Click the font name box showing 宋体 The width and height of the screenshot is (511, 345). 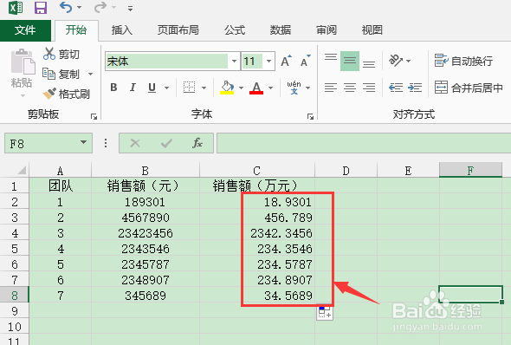[167, 61]
